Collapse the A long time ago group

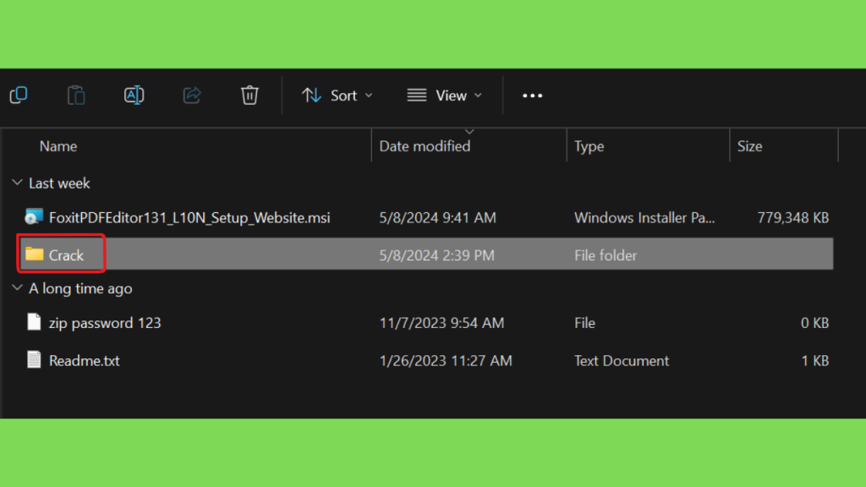click(x=17, y=288)
